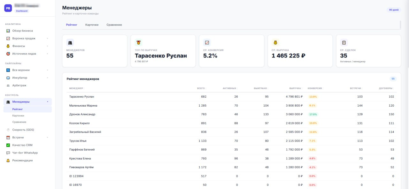409x189 pixels.
Task: Select manager Парфёнов Евгений
Action: pos(82,149)
